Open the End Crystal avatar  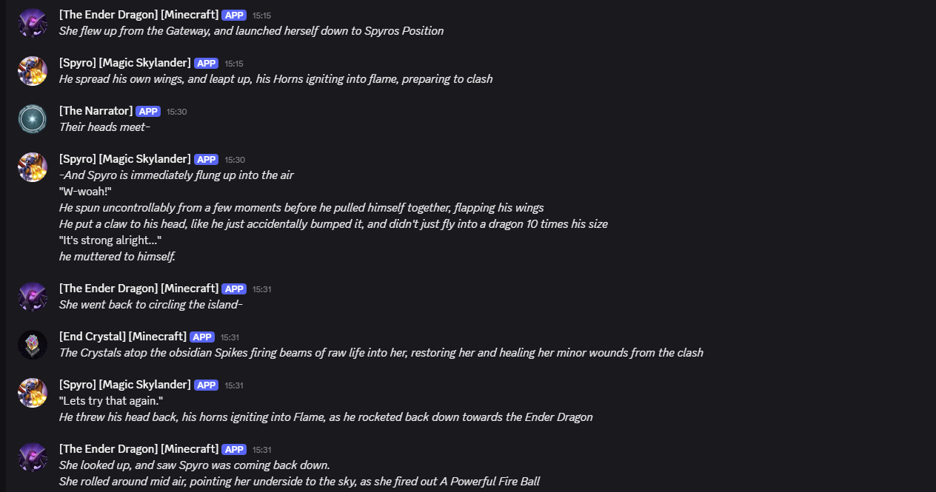[x=33, y=345]
